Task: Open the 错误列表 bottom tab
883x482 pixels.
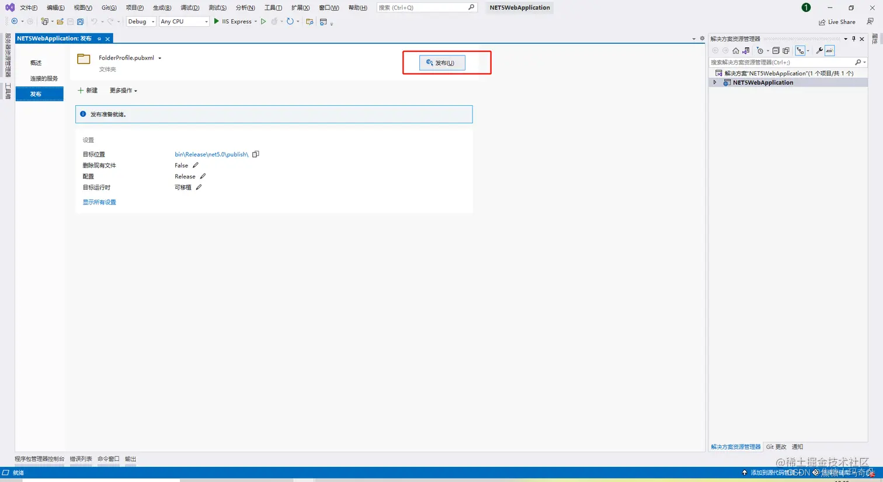Action: point(81,459)
